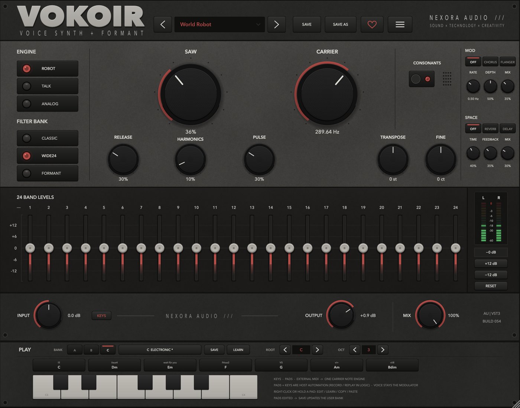
Task: Switch MOD to FLANGER
Action: [x=507, y=62]
